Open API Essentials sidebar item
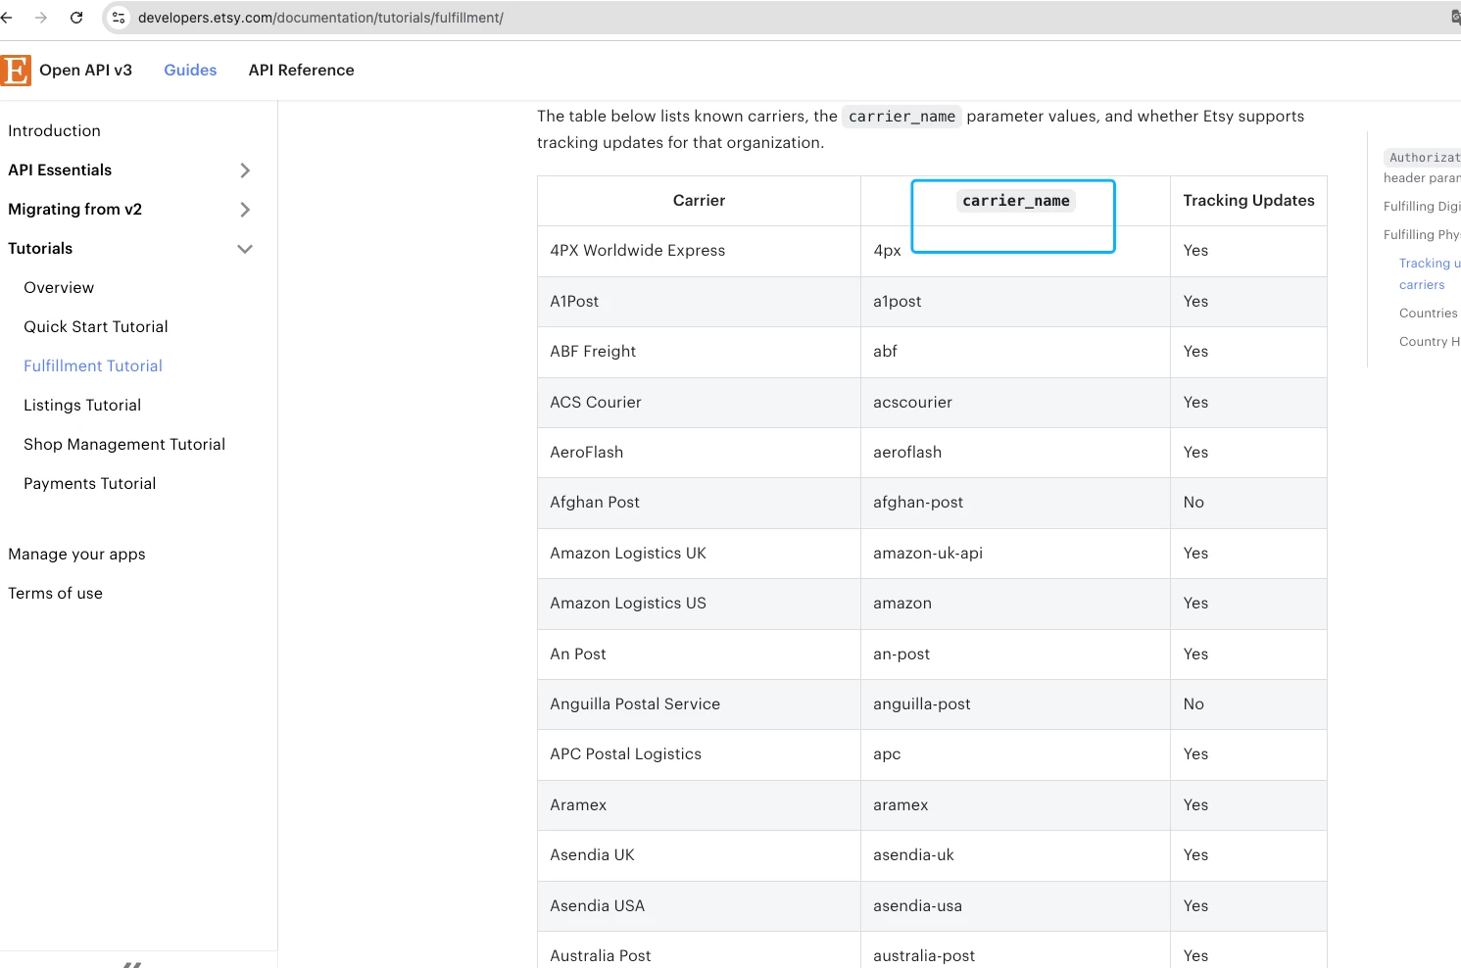 (x=60, y=170)
